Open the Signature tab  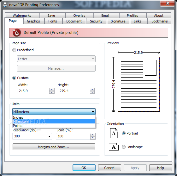pyautogui.click(x=118, y=21)
